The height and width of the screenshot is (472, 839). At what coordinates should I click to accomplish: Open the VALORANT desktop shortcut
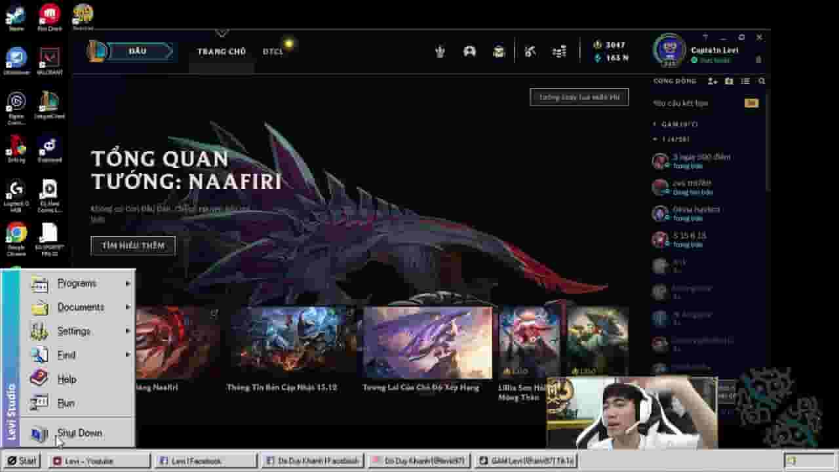point(49,60)
